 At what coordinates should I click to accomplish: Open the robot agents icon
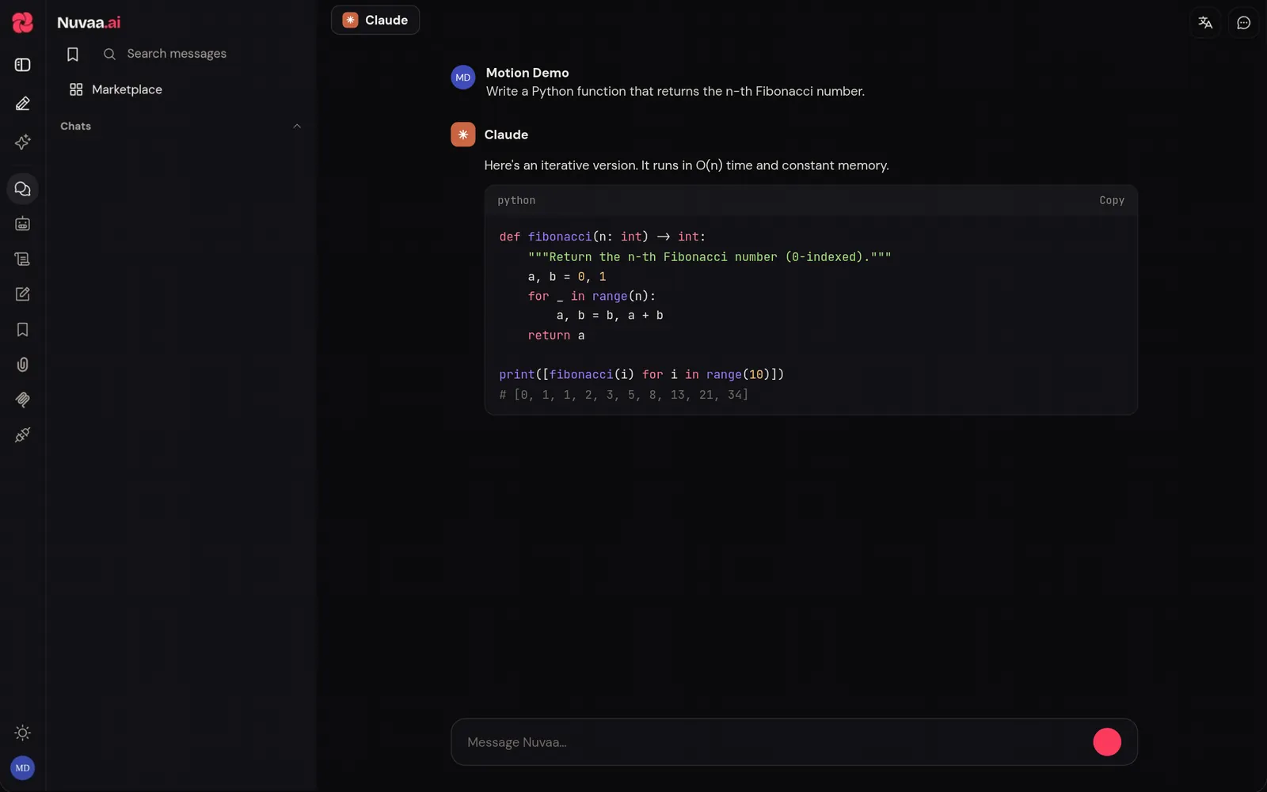(23, 224)
